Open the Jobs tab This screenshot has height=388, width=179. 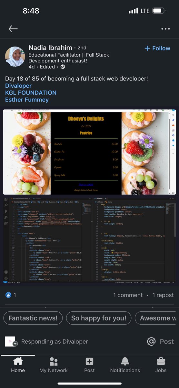161,365
